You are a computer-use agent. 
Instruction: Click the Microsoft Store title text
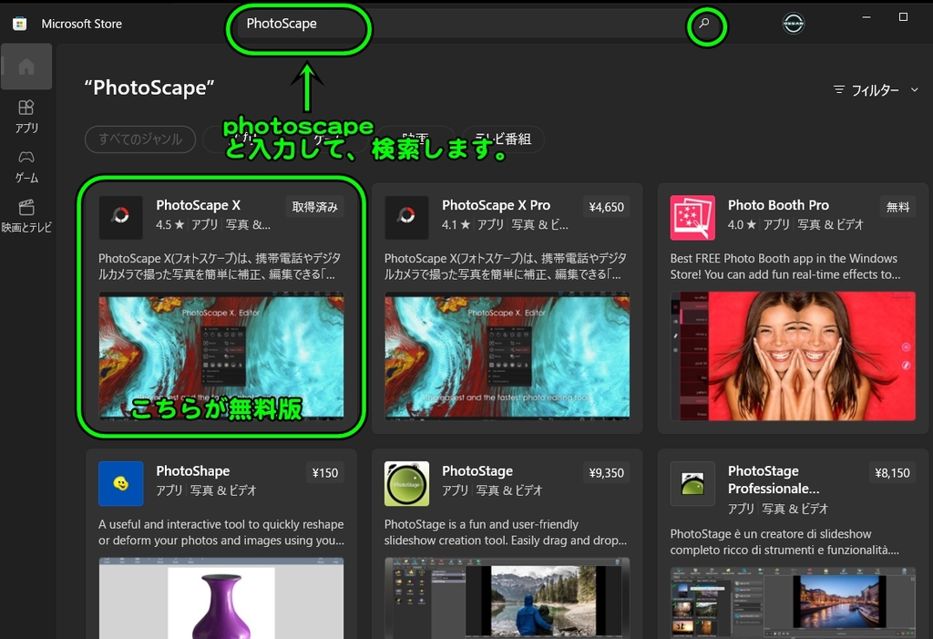[x=81, y=24]
